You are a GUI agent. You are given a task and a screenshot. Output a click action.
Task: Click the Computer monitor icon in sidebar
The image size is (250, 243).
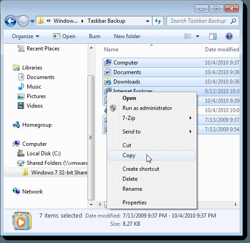(16, 144)
